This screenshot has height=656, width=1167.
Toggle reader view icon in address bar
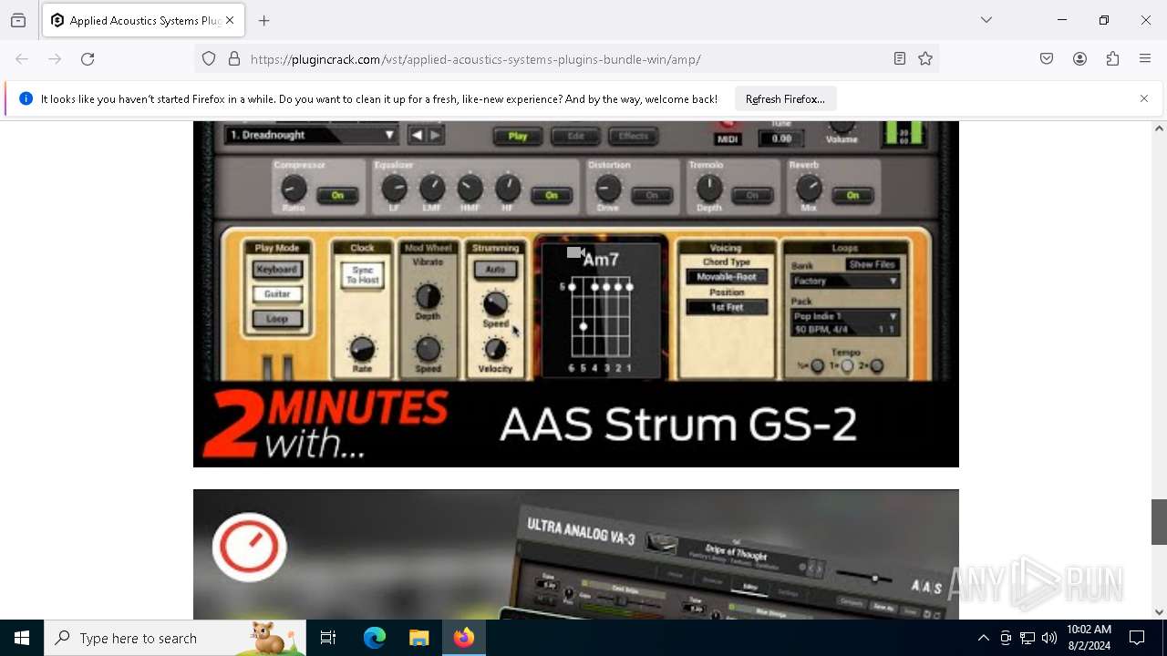point(900,59)
